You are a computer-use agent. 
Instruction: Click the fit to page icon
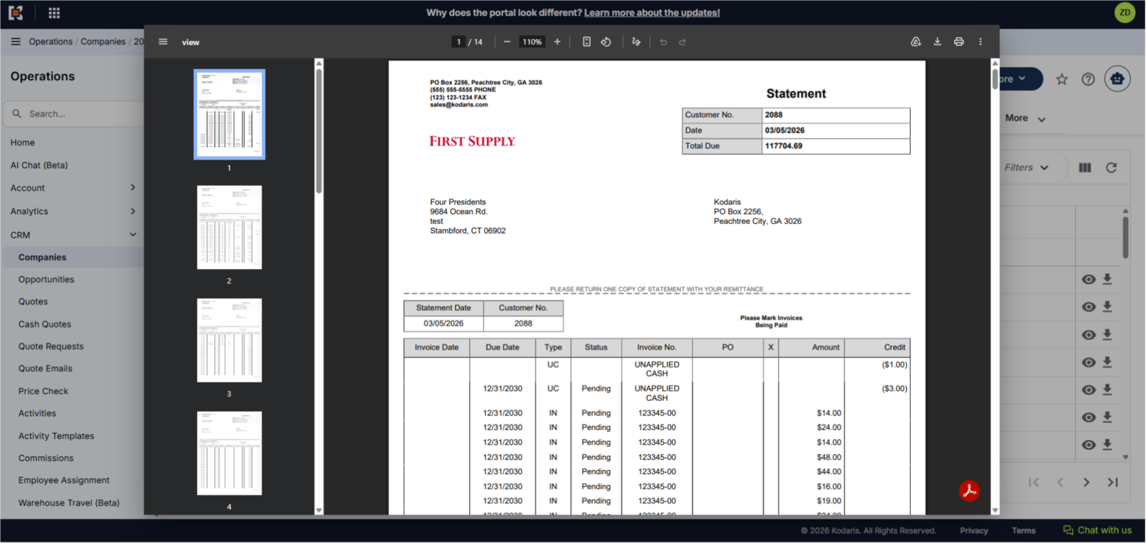587,42
